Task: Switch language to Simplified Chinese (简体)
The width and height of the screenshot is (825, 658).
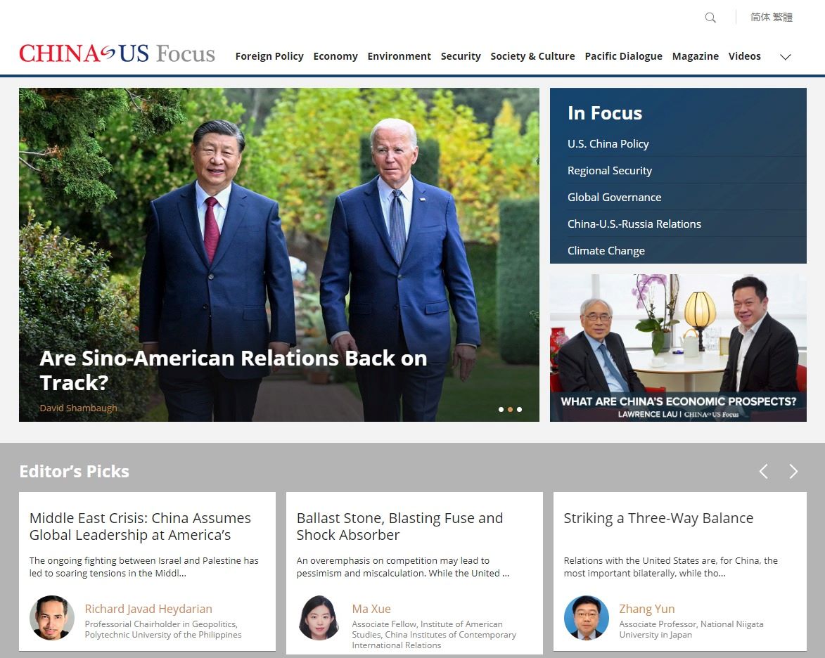Action: [760, 18]
